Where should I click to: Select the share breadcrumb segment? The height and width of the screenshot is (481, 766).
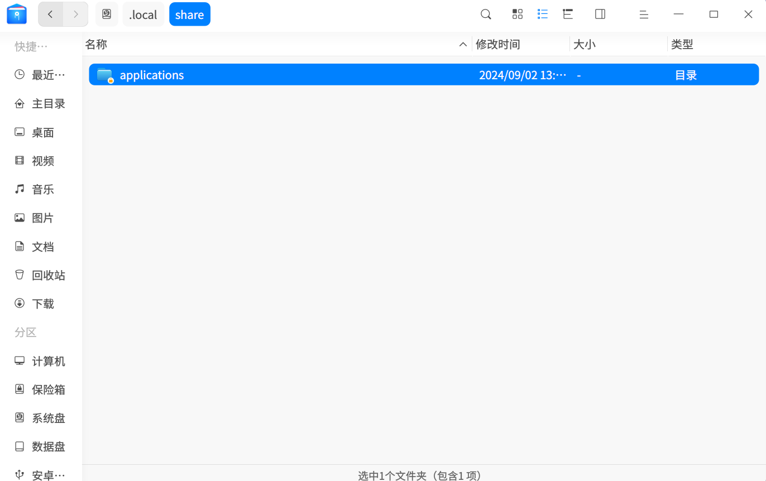click(x=189, y=14)
